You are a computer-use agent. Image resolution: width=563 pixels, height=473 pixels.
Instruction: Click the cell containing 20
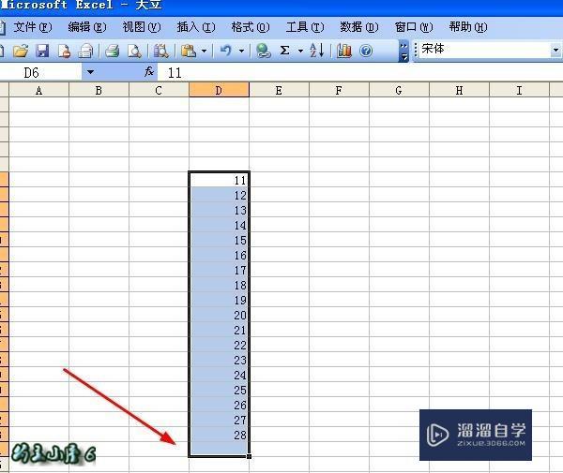coord(219,315)
